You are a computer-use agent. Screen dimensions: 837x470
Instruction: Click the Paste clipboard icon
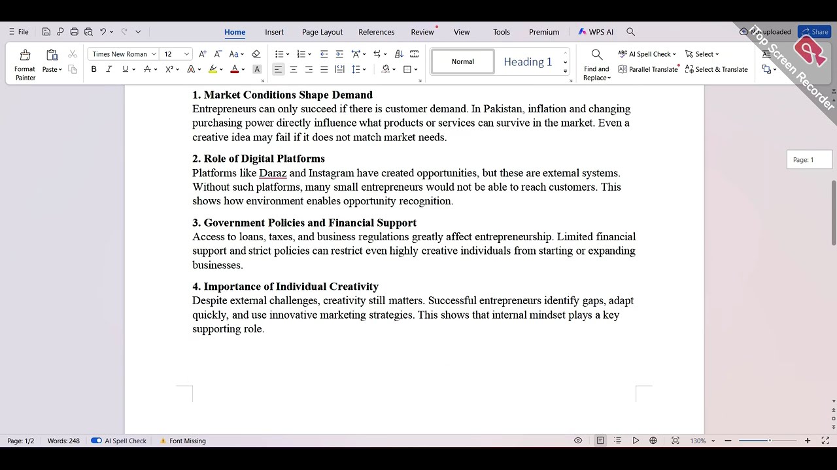(x=52, y=55)
